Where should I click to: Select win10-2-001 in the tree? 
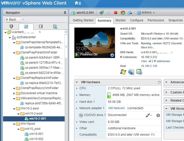34,119
